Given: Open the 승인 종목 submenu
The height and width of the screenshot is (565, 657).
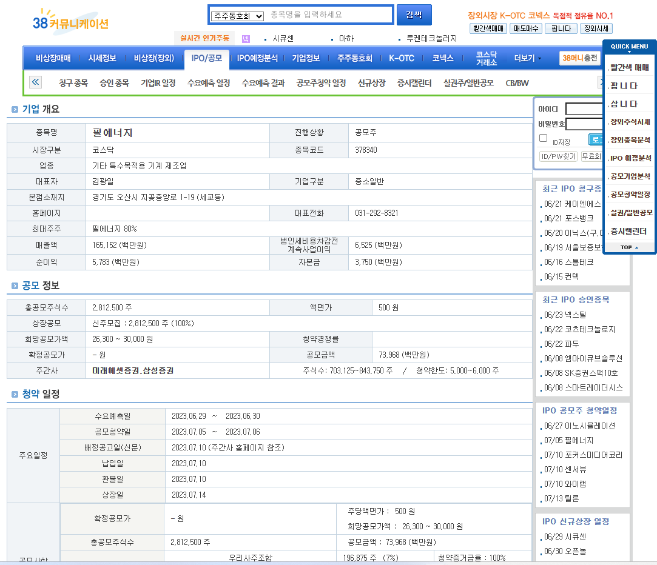Looking at the screenshot, I should [x=115, y=83].
